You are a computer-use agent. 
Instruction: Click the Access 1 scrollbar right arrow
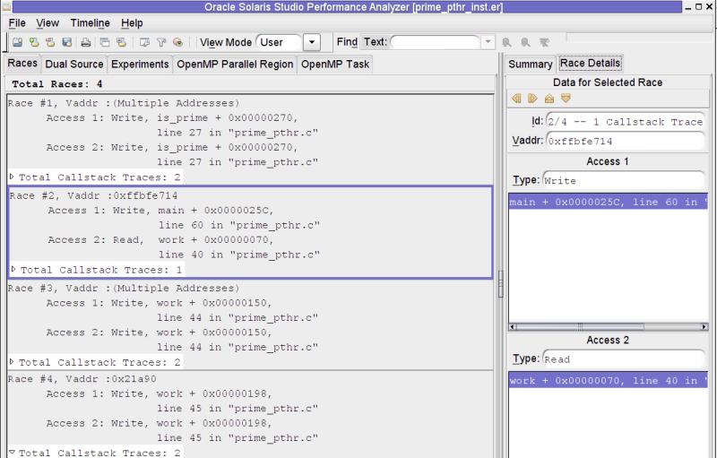coord(704,327)
